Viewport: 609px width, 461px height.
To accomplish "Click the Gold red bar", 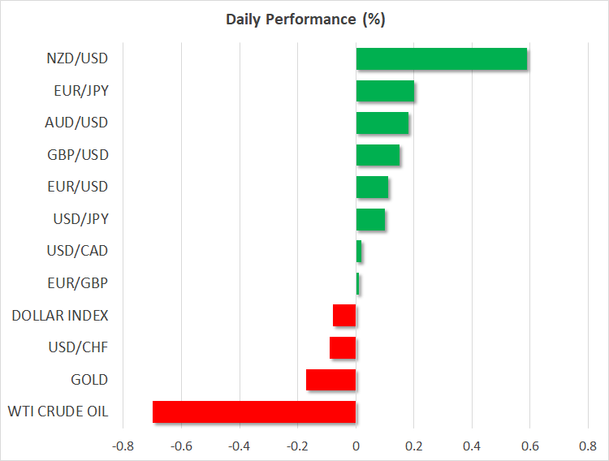I will click(x=330, y=380).
